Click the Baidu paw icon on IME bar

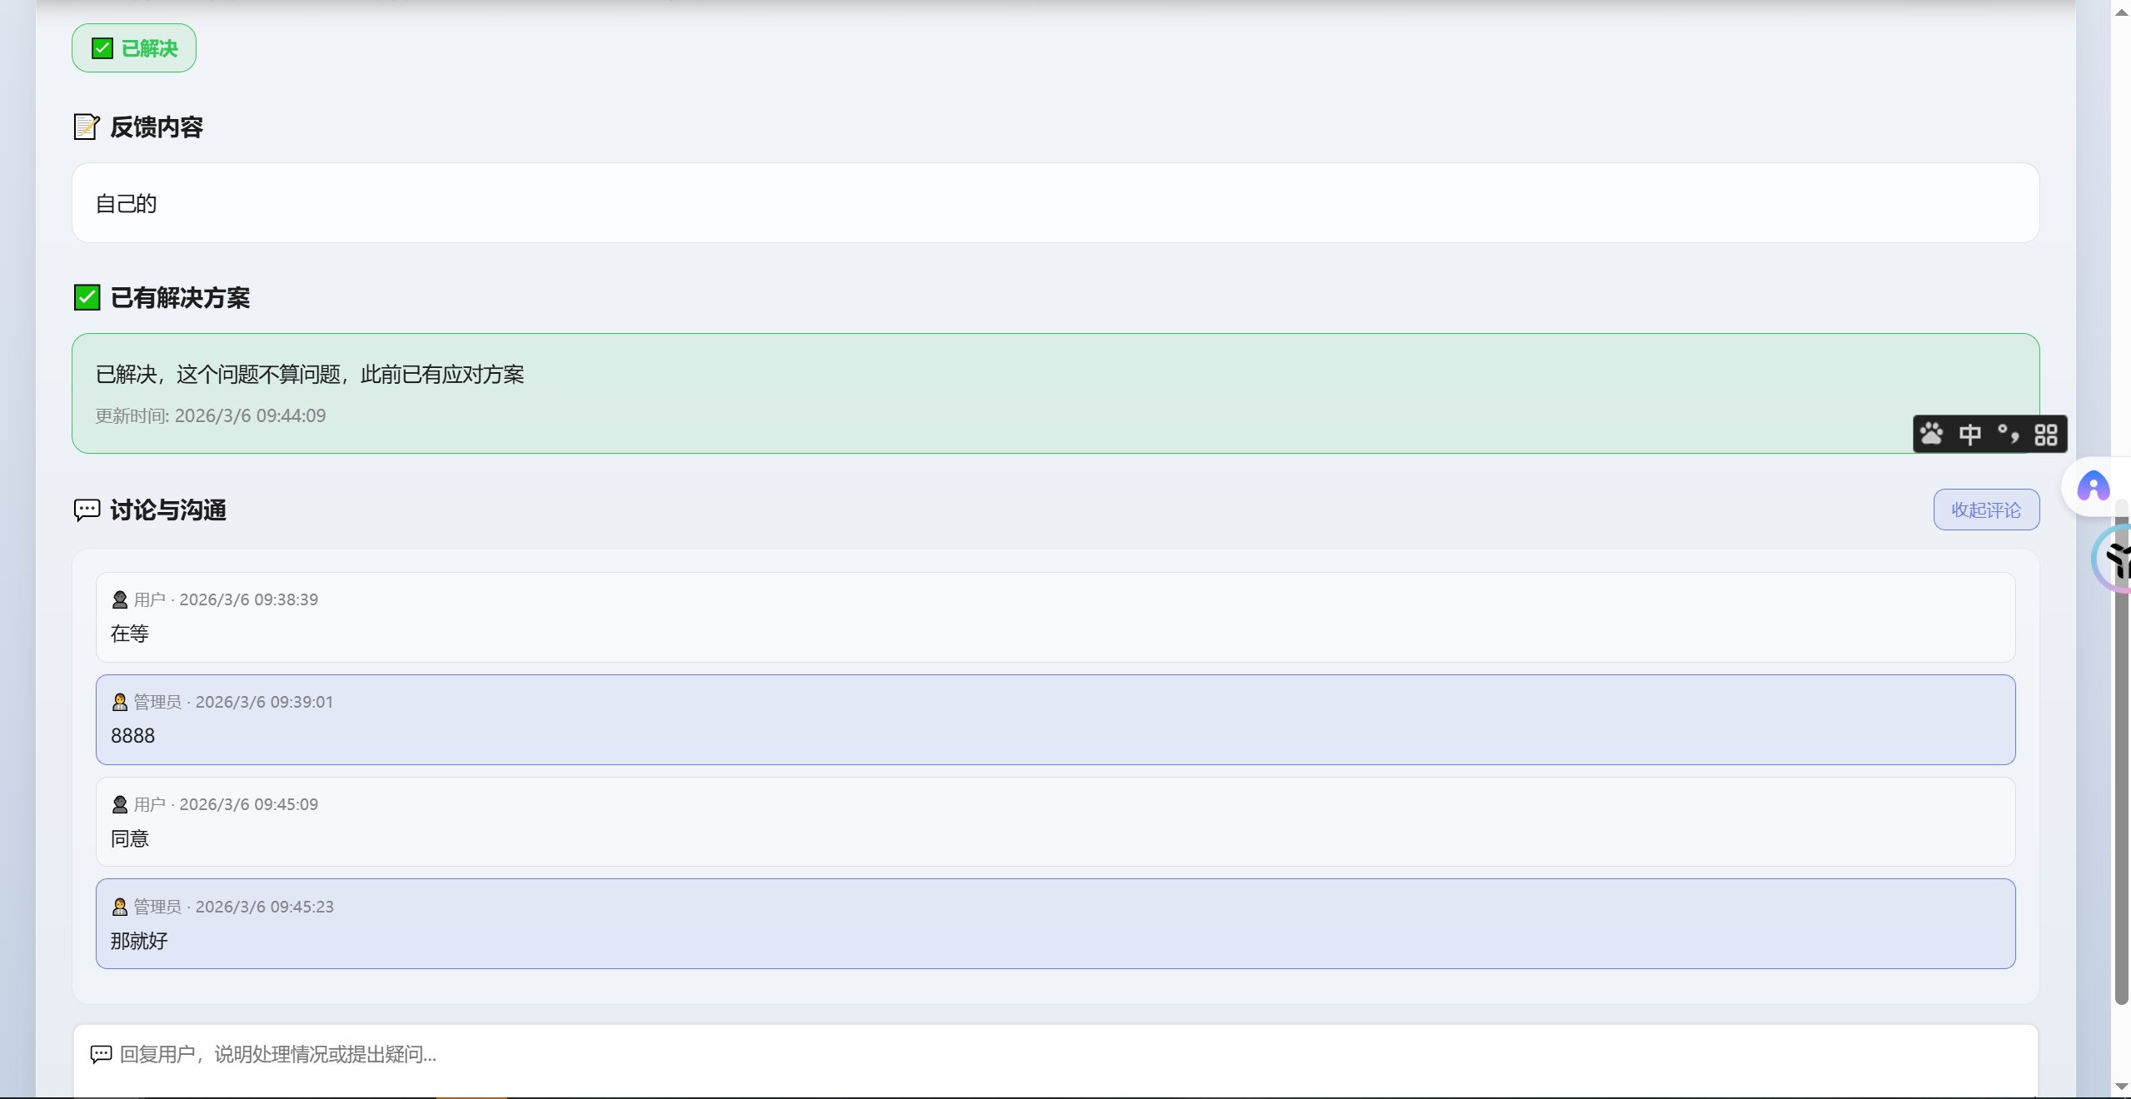(x=1931, y=434)
